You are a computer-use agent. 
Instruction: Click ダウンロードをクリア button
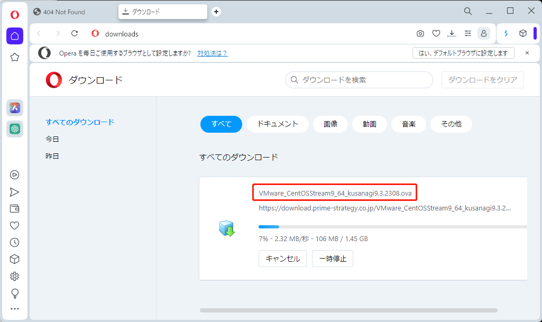click(483, 80)
